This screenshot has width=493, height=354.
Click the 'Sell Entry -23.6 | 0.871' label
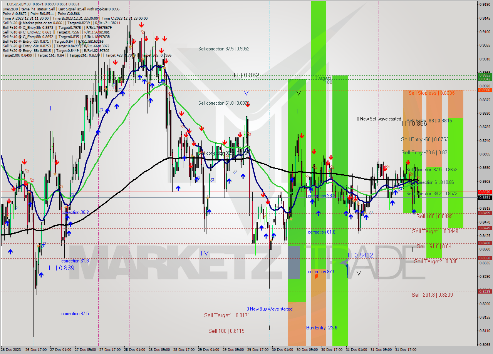[425, 153]
